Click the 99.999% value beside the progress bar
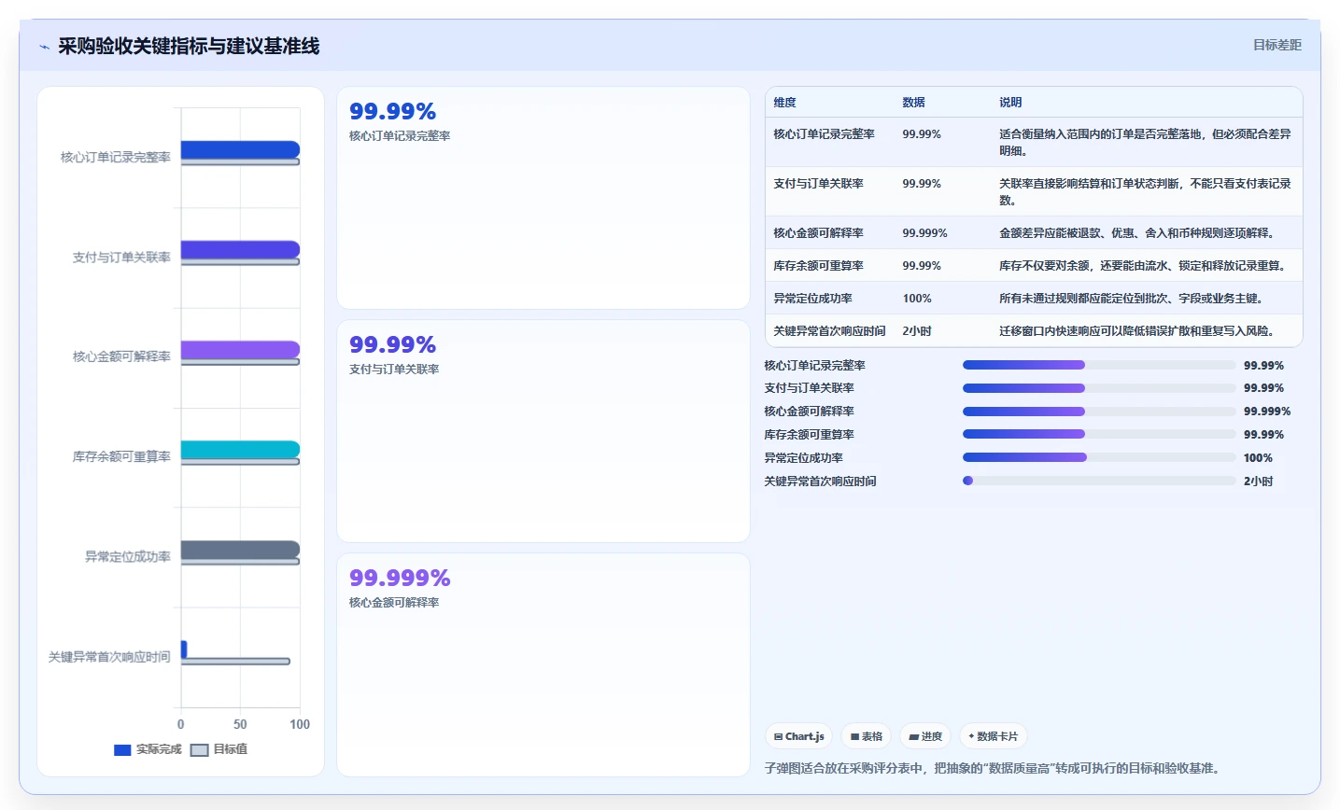The width and height of the screenshot is (1340, 810). (1267, 411)
